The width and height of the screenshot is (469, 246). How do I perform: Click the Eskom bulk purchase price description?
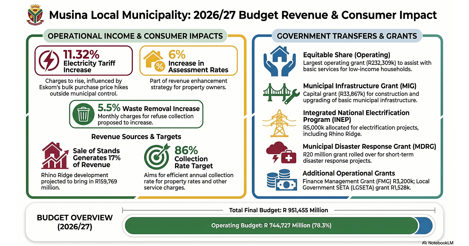coord(84,87)
